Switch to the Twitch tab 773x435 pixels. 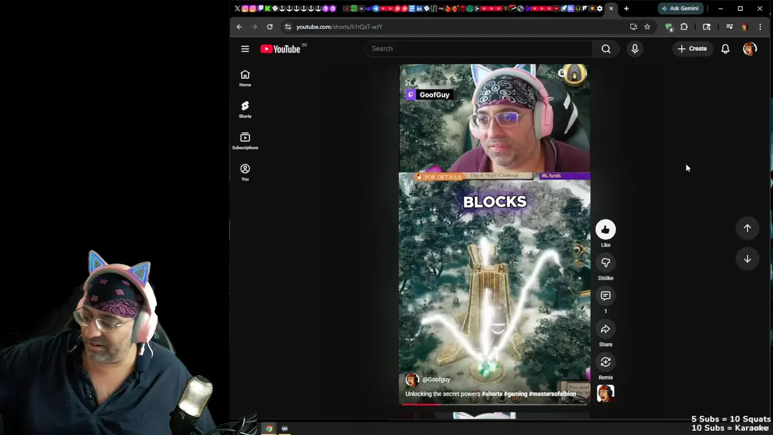point(260,8)
